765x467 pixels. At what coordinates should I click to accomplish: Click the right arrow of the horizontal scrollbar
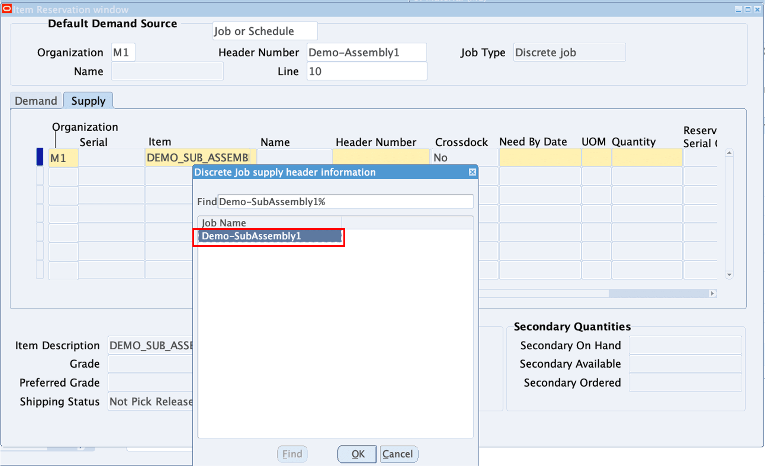[712, 293]
